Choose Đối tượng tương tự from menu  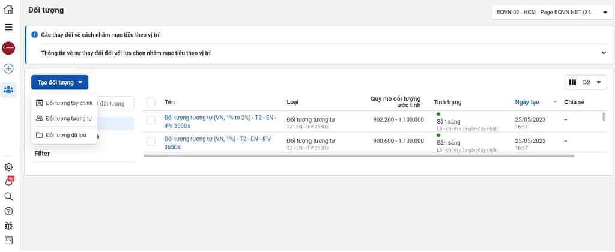[x=64, y=119]
